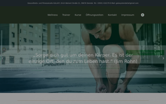Open the Facebook page icon
Viewport: 166px width, 104px height.
click(x=142, y=15)
